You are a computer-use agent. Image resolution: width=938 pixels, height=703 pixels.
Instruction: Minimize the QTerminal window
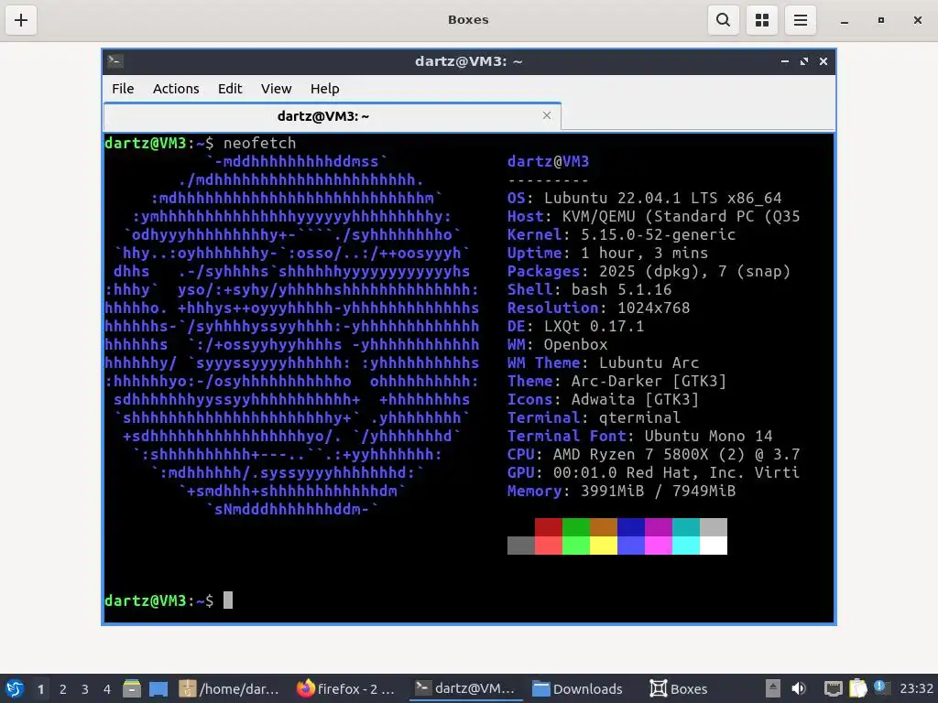pos(784,61)
